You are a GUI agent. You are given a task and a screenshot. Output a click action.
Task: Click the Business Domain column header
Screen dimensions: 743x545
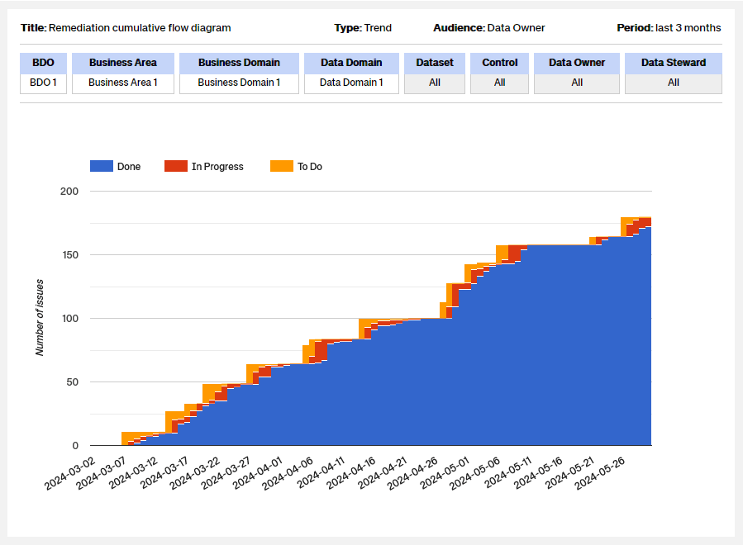click(x=239, y=63)
